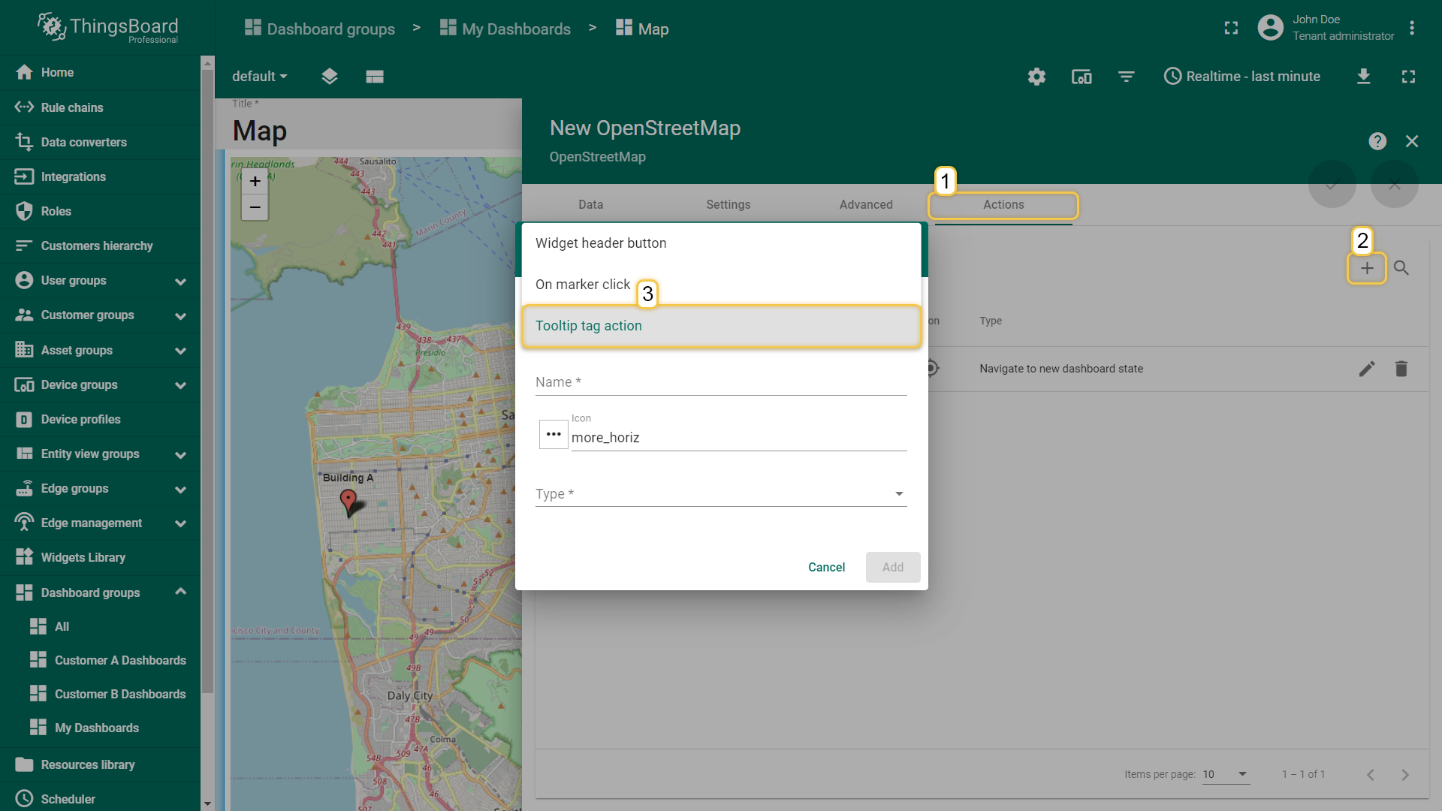The image size is (1442, 811).
Task: Click the Cancel button in dialog
Action: click(x=825, y=567)
